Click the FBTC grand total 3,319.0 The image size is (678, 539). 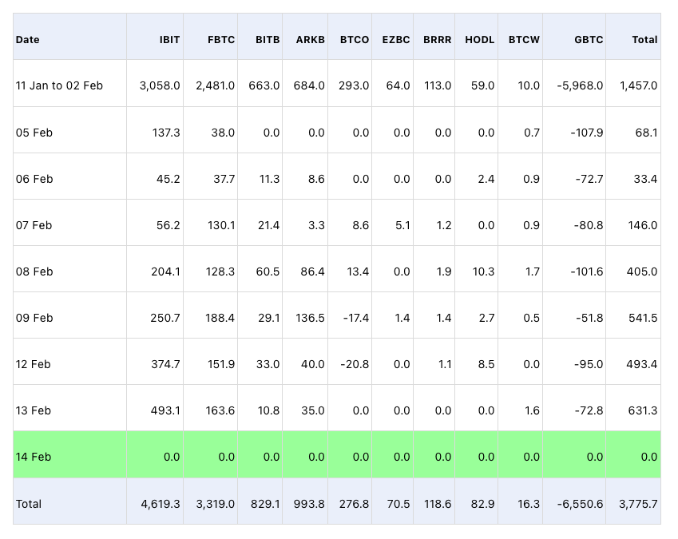click(x=216, y=504)
